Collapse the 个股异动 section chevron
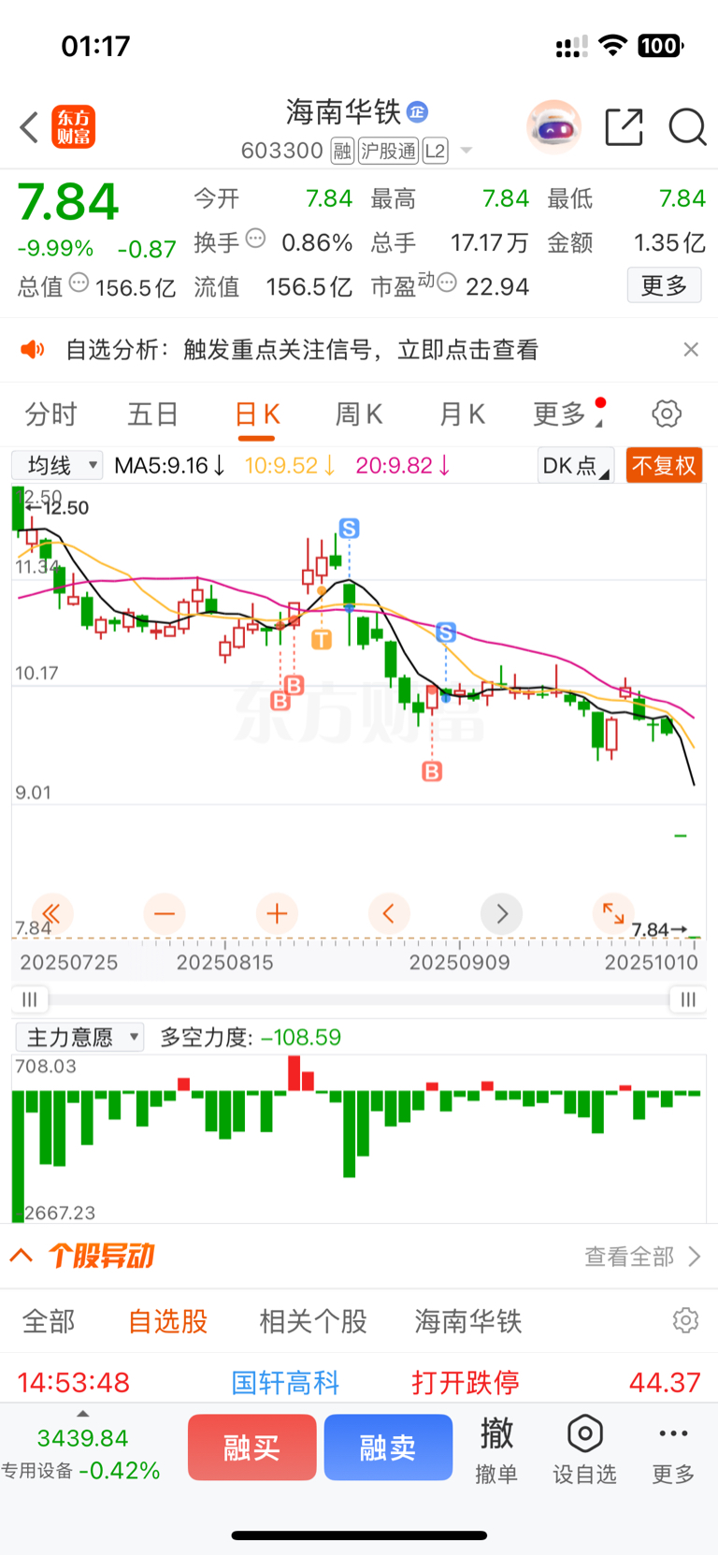The width and height of the screenshot is (718, 1556). pos(22,1256)
